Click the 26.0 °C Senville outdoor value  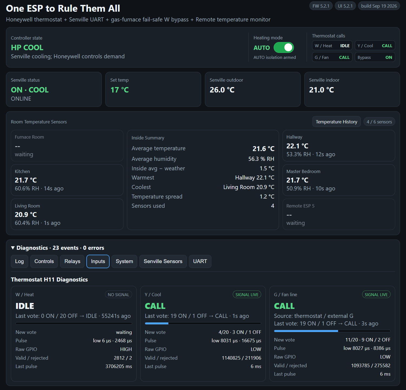click(x=222, y=90)
